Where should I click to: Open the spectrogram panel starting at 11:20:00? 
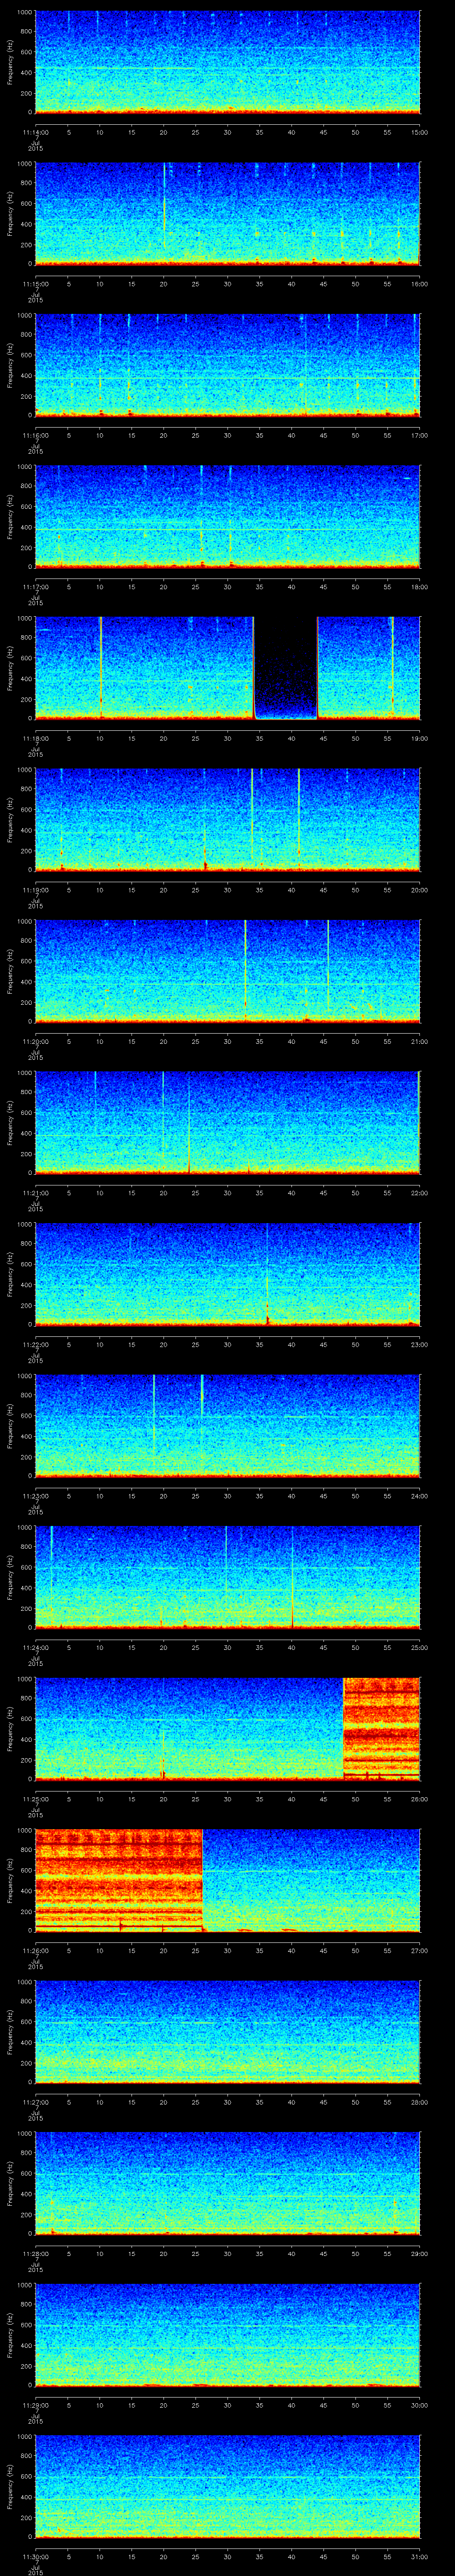point(227,971)
